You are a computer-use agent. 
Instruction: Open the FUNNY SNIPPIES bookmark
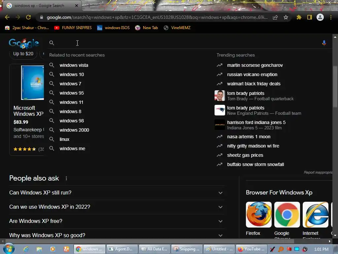pos(73,28)
